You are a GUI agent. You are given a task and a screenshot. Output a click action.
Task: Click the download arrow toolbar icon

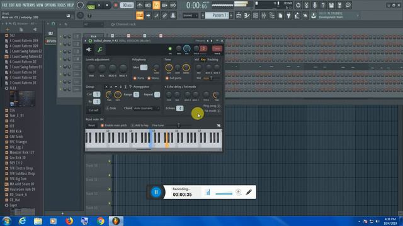(314, 16)
